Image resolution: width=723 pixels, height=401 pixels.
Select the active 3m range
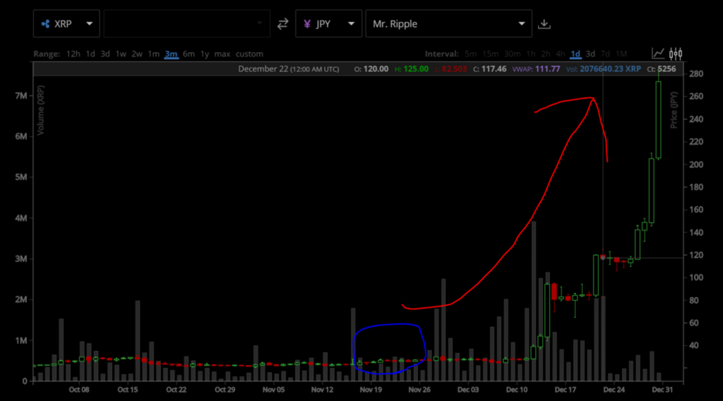[x=171, y=54]
